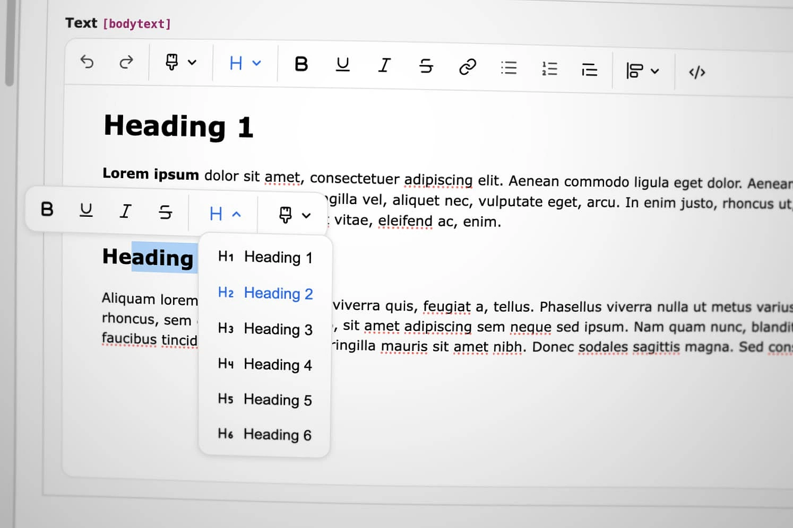This screenshot has height=528, width=793.
Task: Pick the Heading 1 option
Action: 265,258
